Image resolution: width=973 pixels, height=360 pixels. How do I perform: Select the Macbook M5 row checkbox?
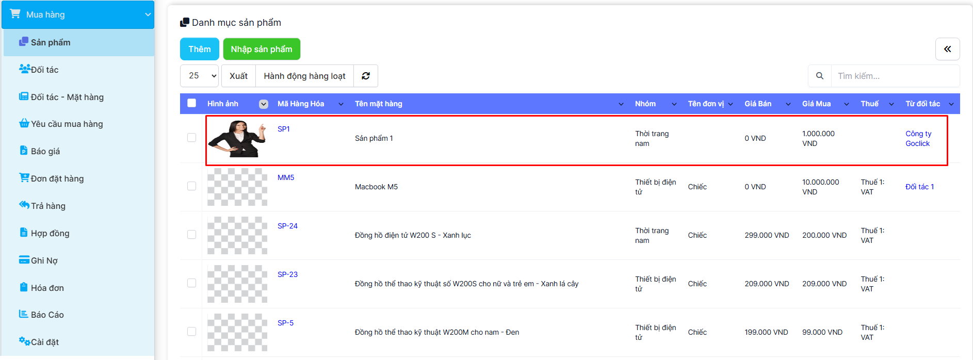(191, 186)
